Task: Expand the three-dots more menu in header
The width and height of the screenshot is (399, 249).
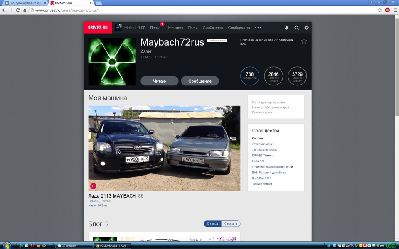Action: (x=258, y=27)
